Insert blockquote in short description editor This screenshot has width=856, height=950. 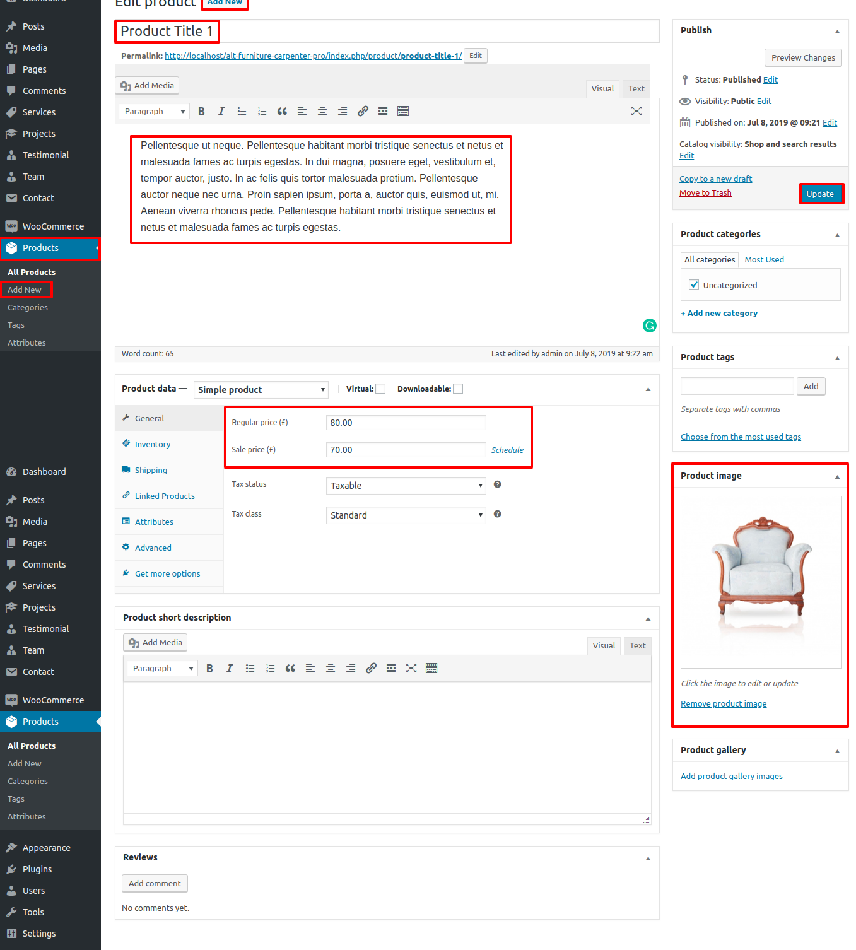[x=290, y=669]
